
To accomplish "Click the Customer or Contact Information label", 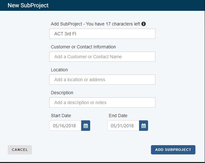I will pos(83,47).
